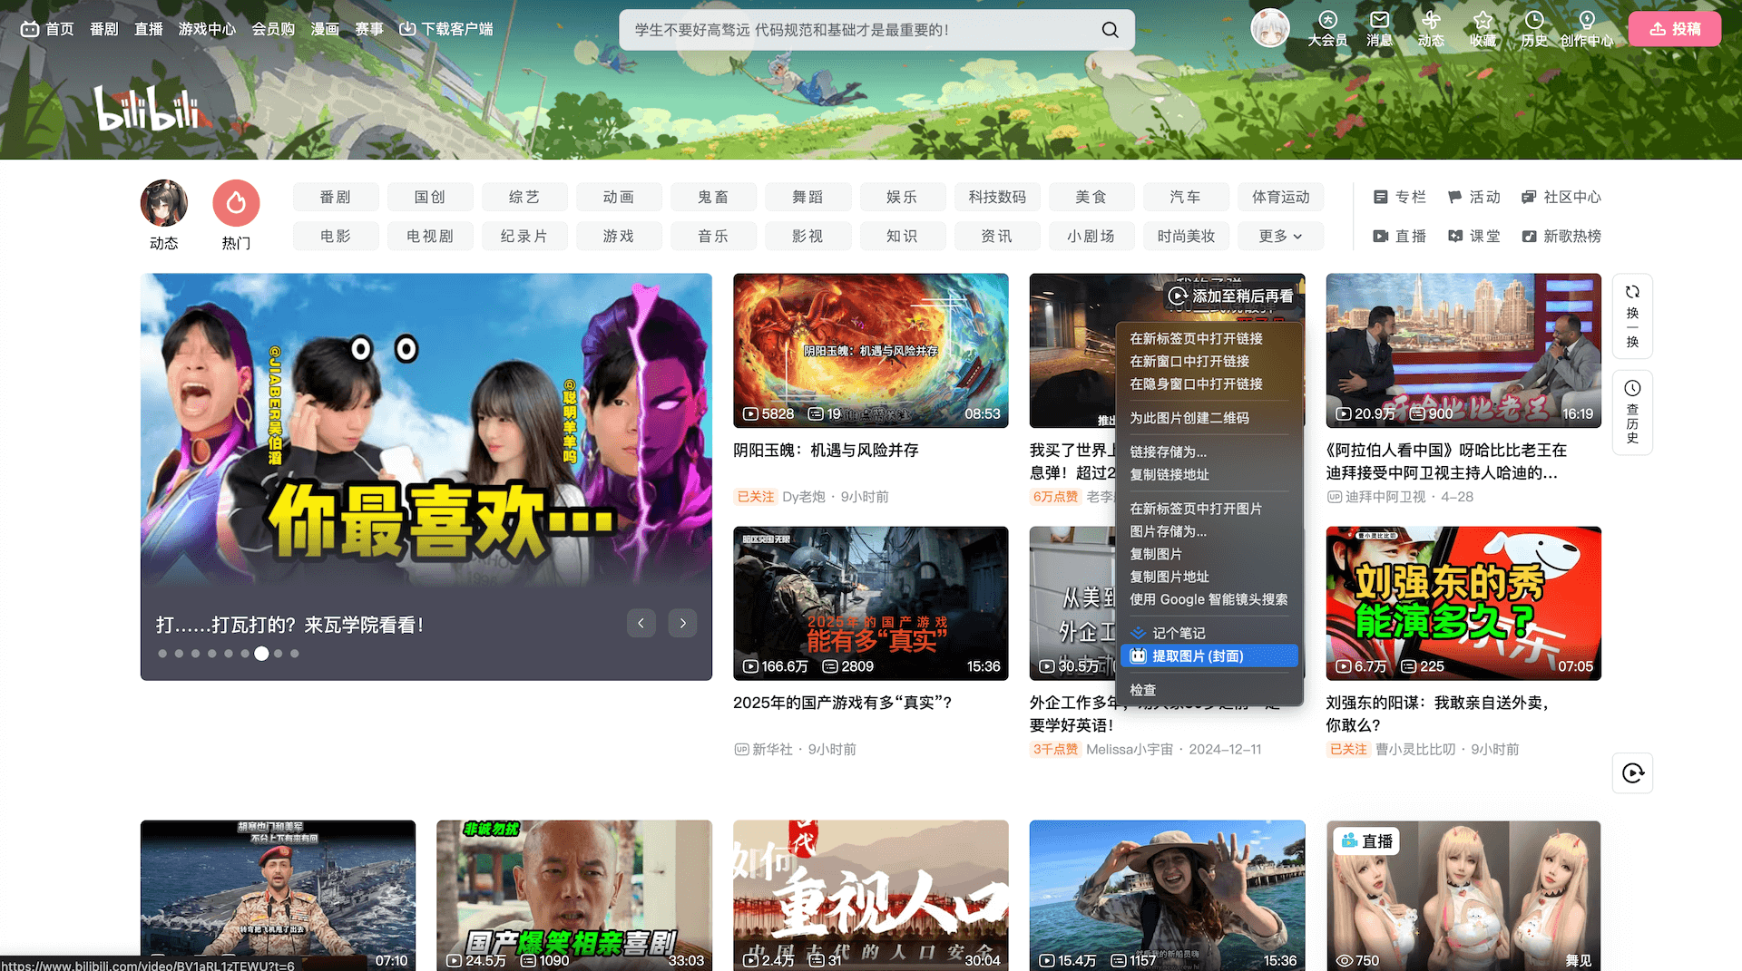The image size is (1742, 971).
Task: Open carousel title 打瓦打的？来瓦学院看看
Action: coord(289,625)
